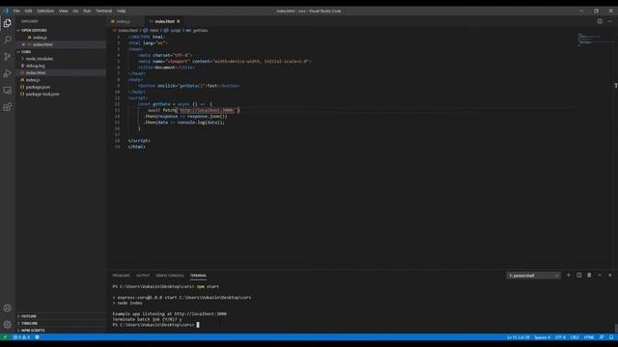
Task: Click the VS Code logo in title bar
Action: click(6, 11)
